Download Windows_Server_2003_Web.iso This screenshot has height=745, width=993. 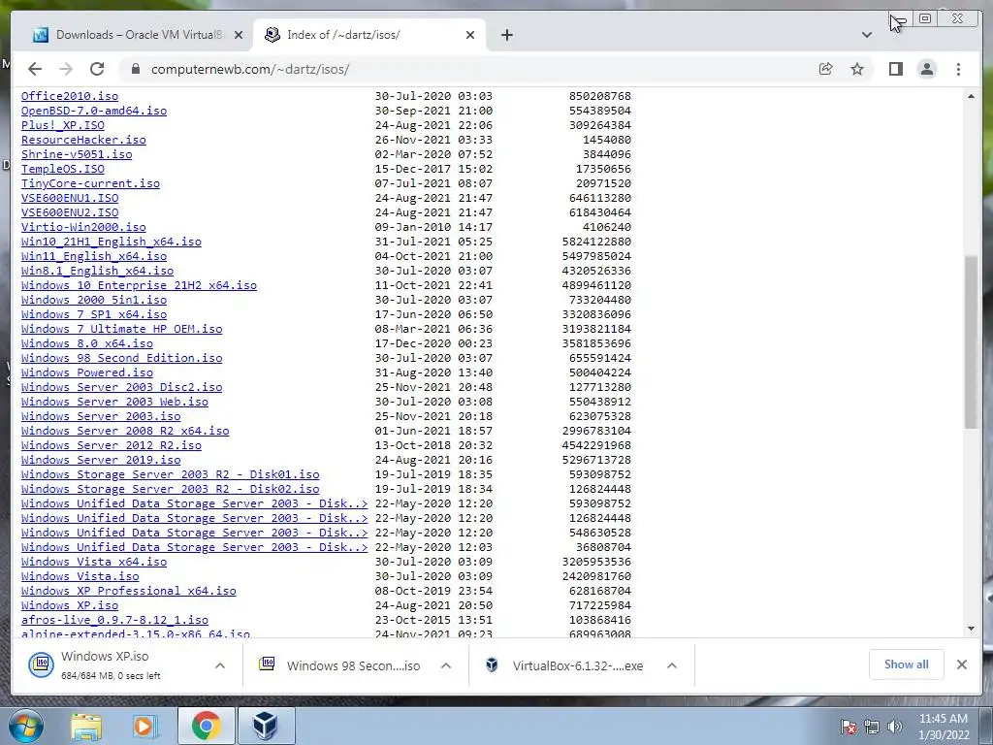(x=114, y=403)
